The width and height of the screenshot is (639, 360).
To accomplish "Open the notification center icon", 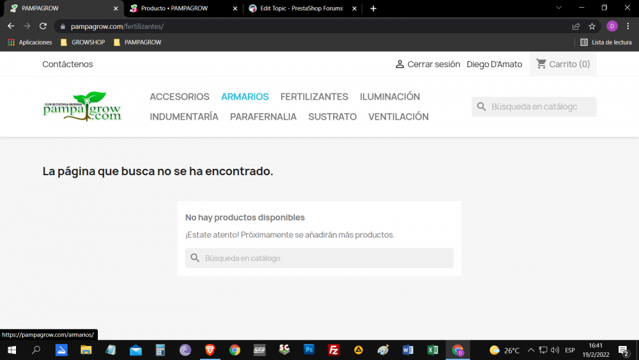I will [x=623, y=350].
